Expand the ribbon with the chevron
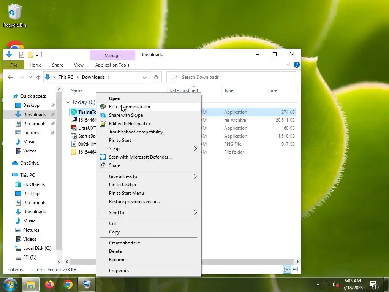The width and height of the screenshot is (389, 292). point(288,65)
